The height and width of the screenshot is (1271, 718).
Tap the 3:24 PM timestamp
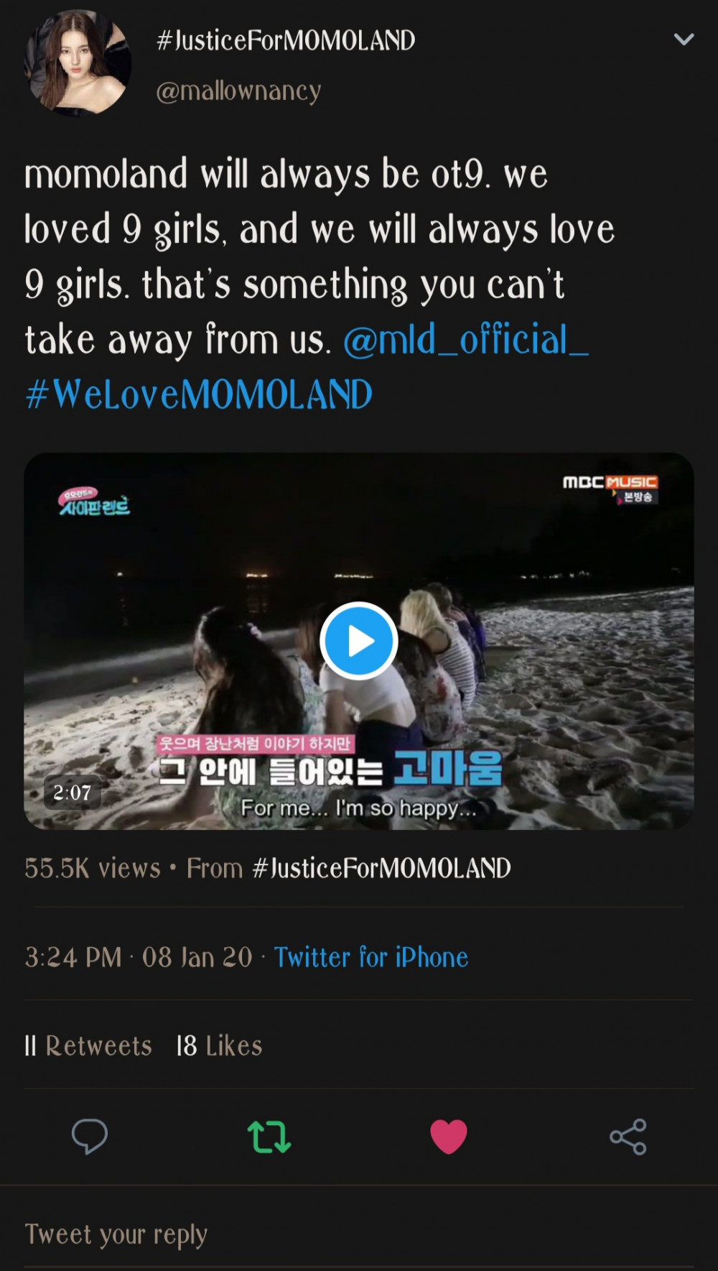pos(73,957)
